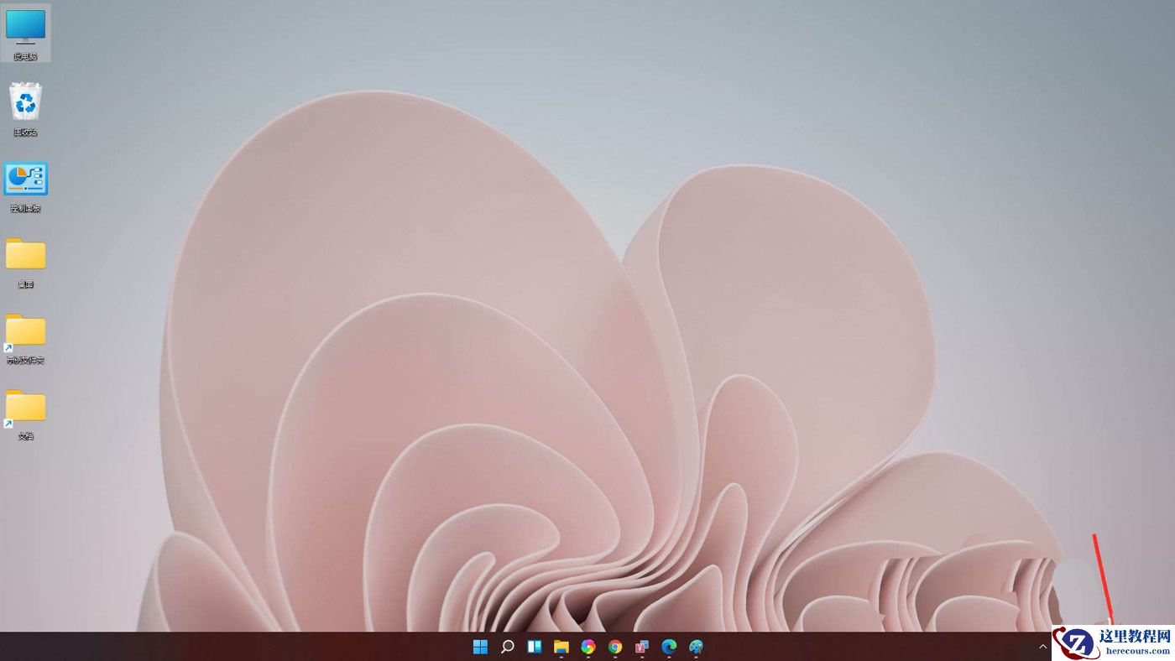Viewport: 1175px width, 661px height.
Task: Select the 文档 Documents shortcut folder
Action: coord(26,414)
